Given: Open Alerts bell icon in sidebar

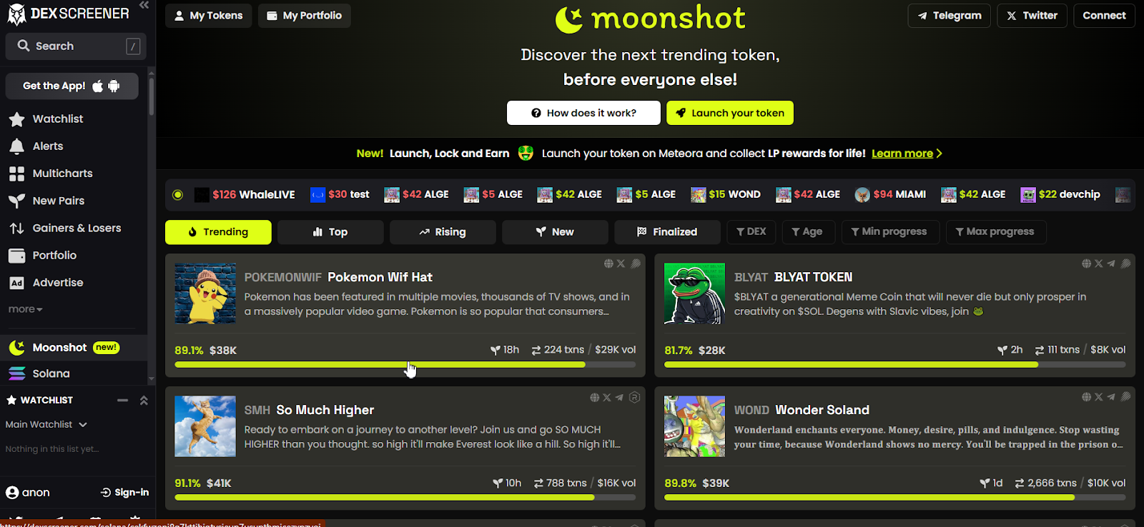Looking at the screenshot, I should pos(17,146).
